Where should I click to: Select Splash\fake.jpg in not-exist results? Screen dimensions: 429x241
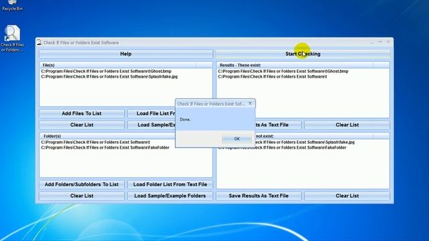click(305, 143)
